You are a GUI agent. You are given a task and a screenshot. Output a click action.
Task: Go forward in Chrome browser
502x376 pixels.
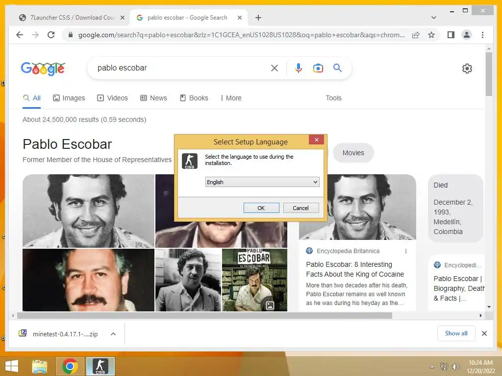(35, 35)
